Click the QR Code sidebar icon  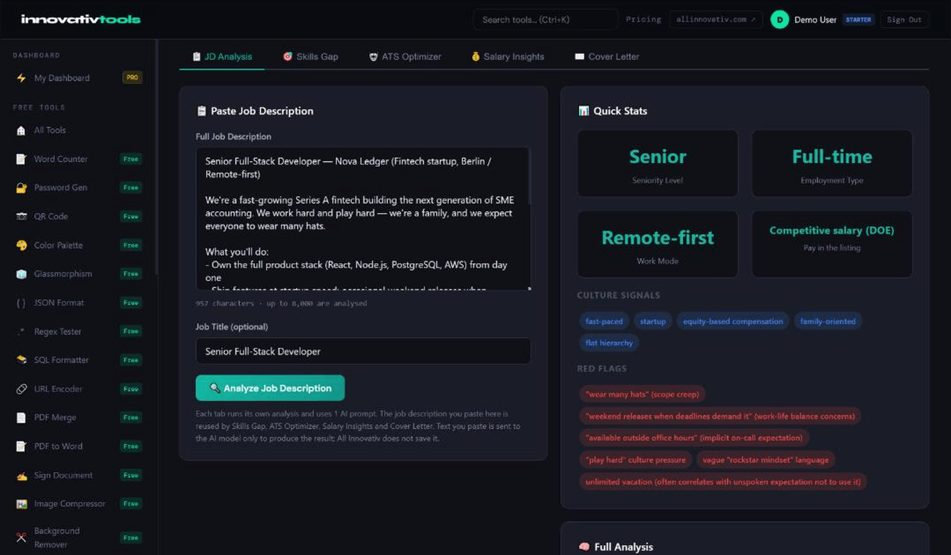pos(21,217)
